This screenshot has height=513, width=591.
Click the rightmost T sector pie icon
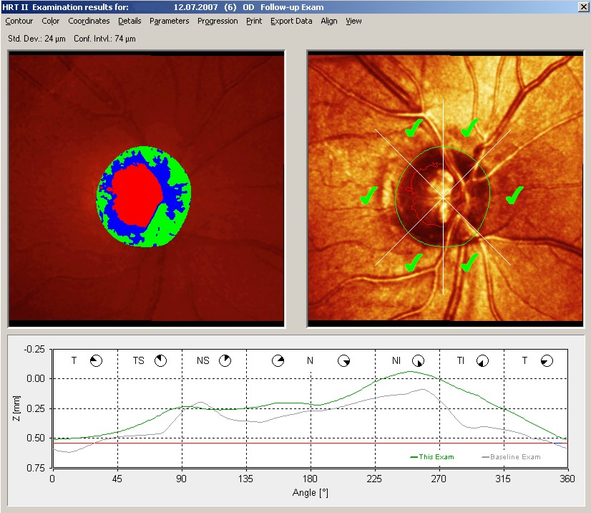click(547, 360)
